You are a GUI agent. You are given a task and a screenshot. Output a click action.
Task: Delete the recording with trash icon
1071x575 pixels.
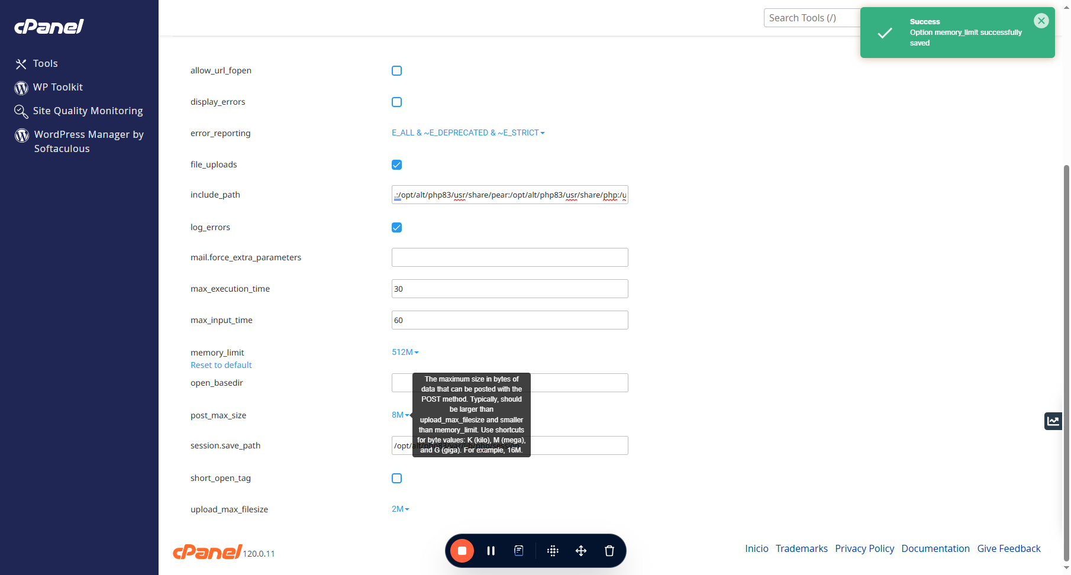tap(609, 551)
